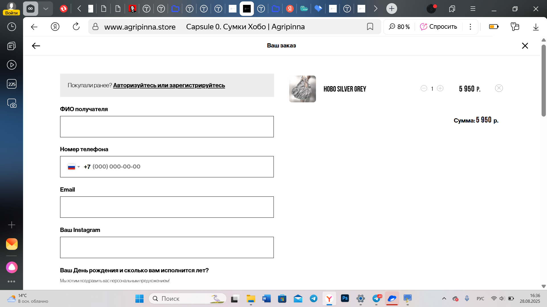The image size is (547, 307).
Task: Click into the Email input field
Action: click(167, 207)
